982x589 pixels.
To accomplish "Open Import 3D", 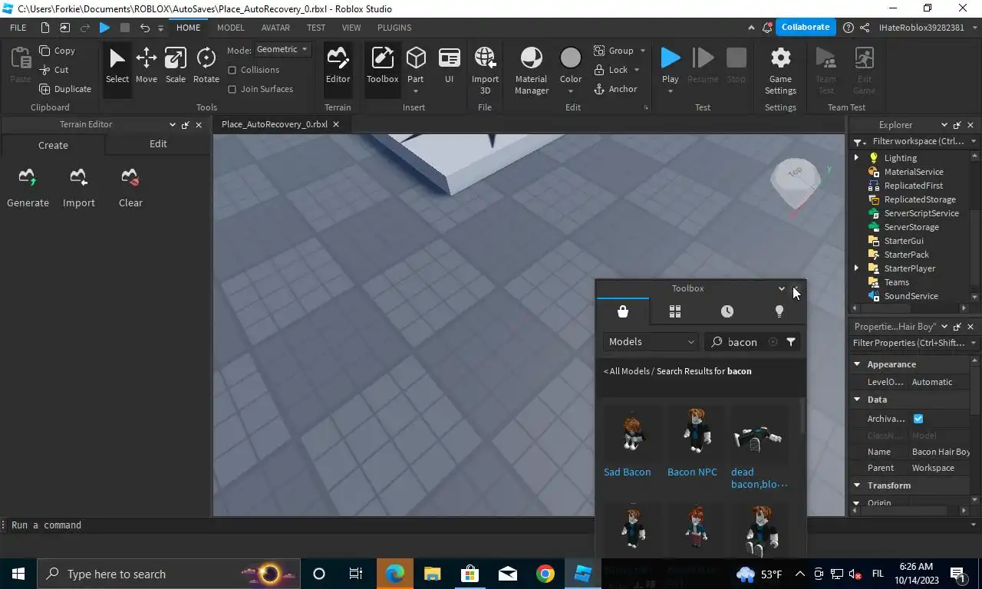I will click(485, 71).
